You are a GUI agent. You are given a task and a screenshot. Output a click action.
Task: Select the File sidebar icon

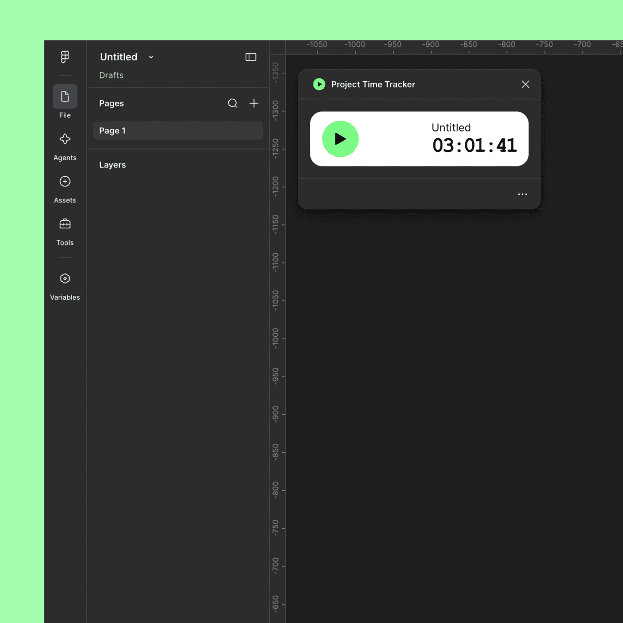pyautogui.click(x=65, y=96)
